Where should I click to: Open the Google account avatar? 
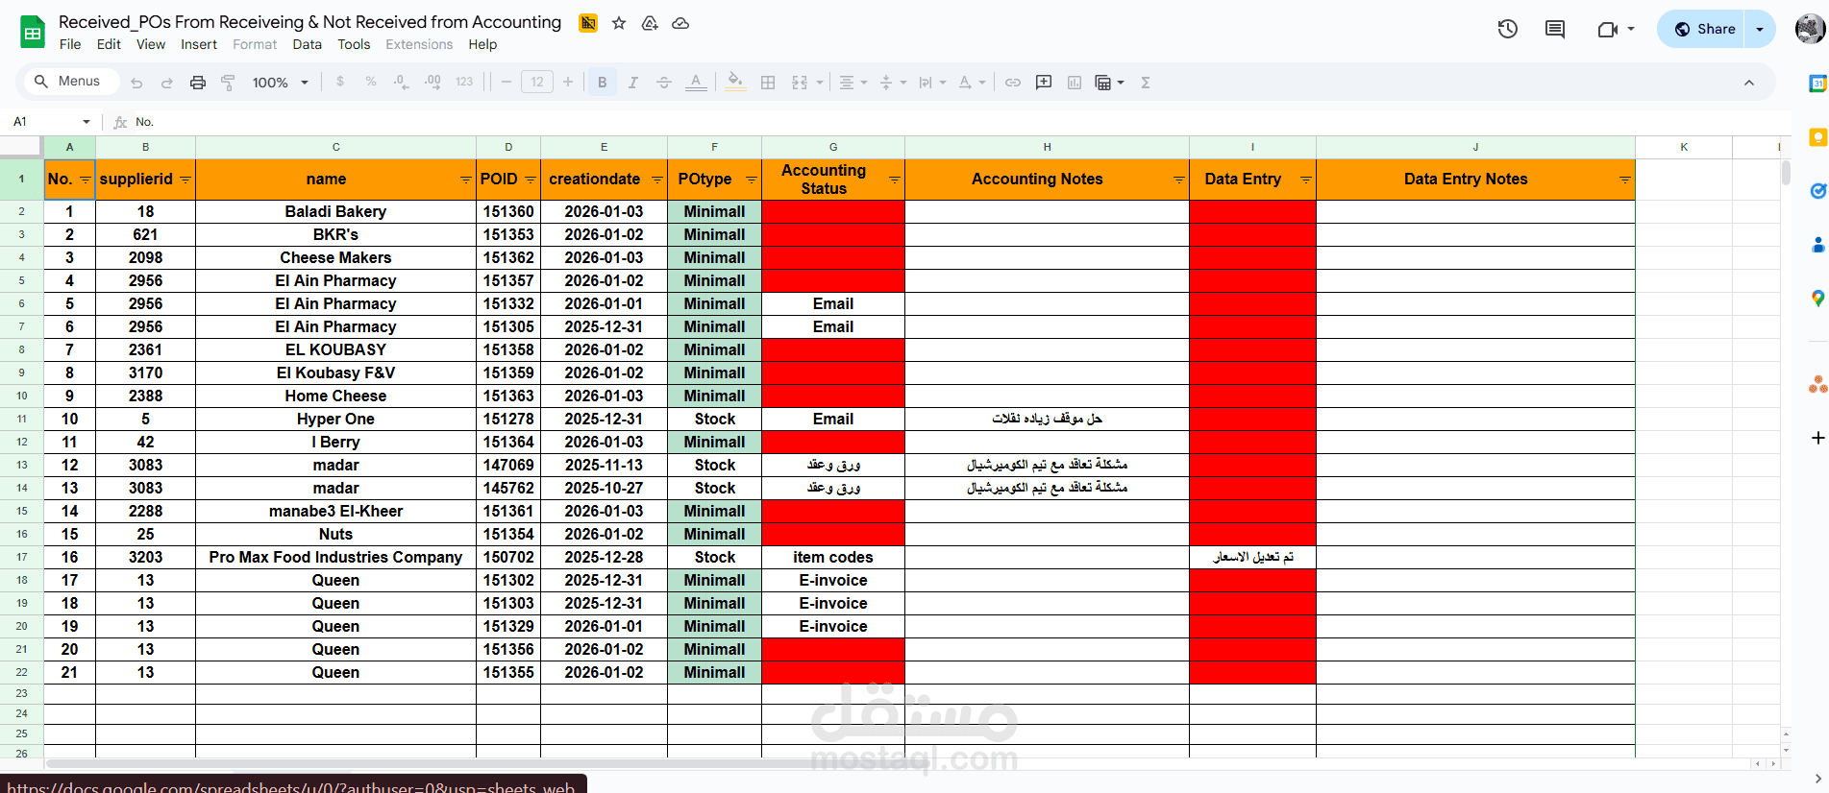coord(1811,29)
